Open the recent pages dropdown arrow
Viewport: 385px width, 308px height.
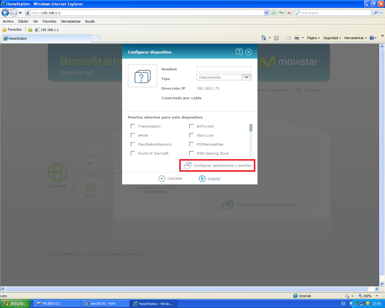pyautogui.click(x=20, y=13)
